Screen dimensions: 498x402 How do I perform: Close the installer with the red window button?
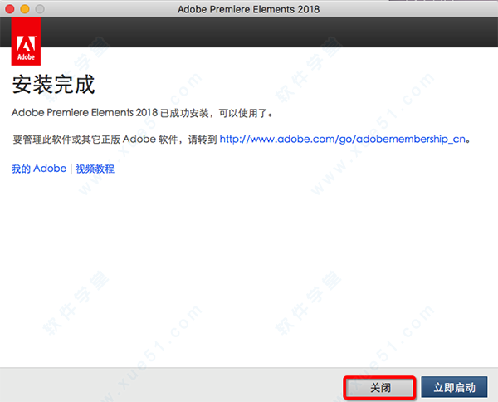click(10, 9)
